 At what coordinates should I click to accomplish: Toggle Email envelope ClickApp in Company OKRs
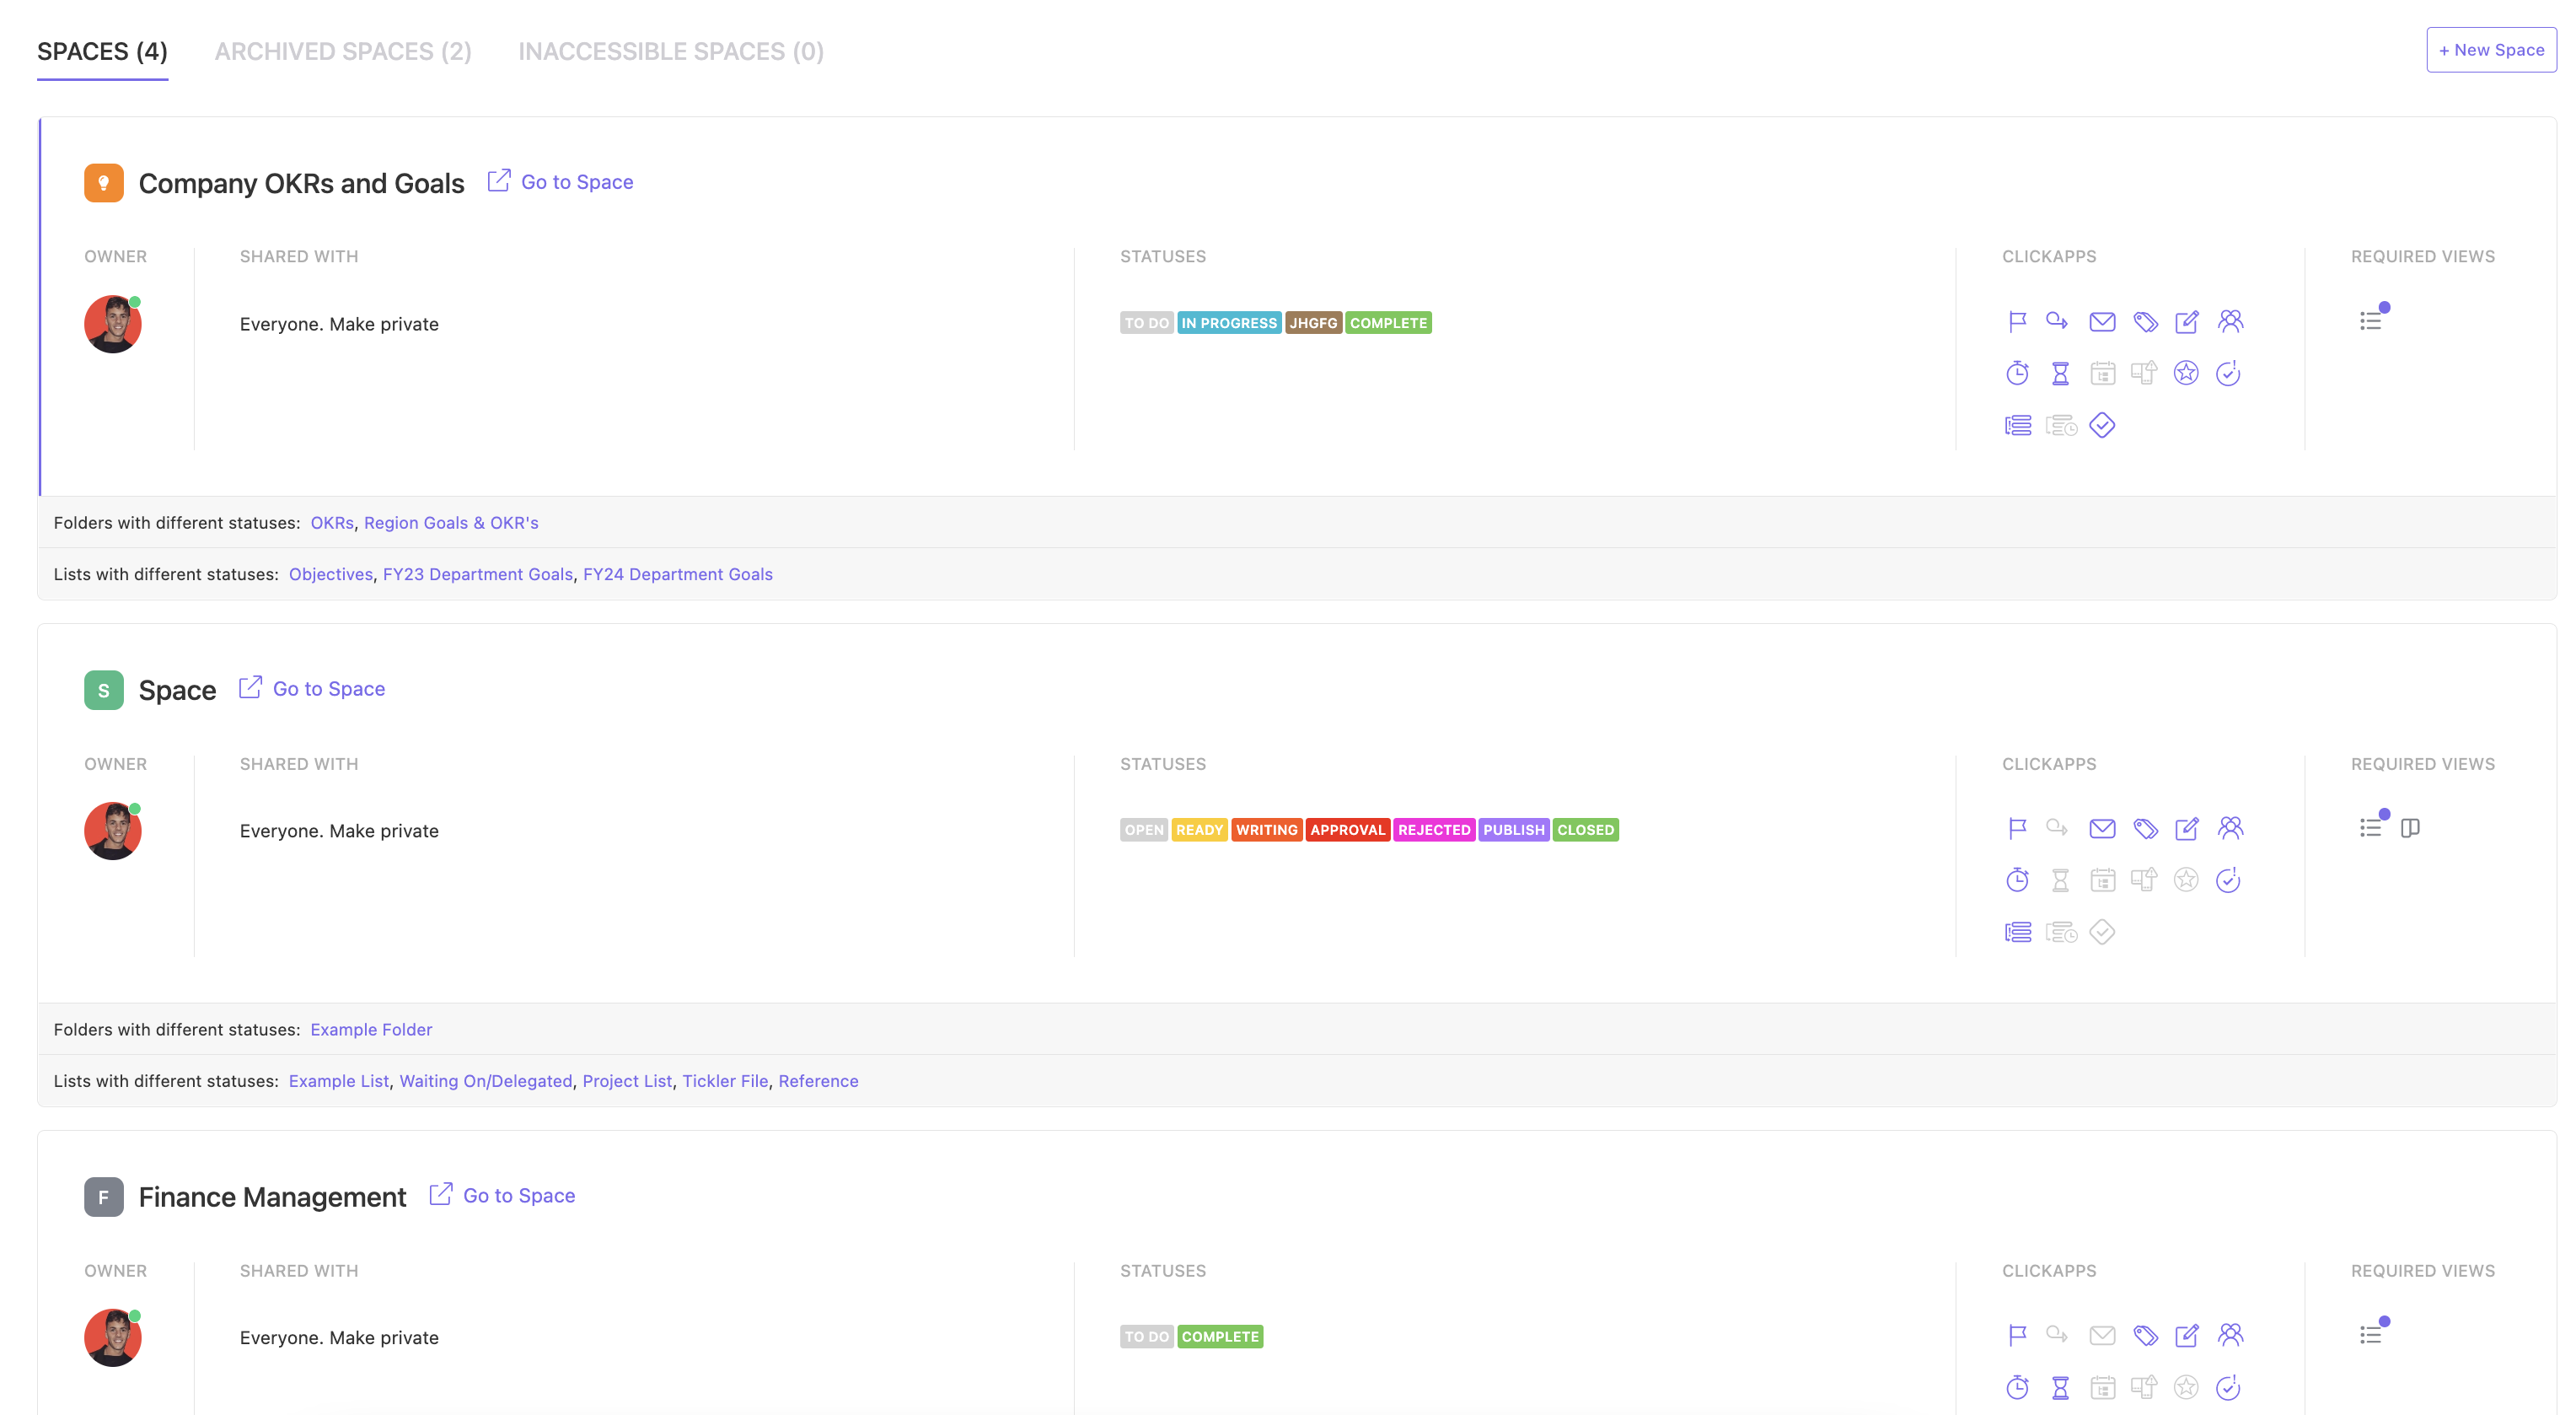click(2102, 321)
